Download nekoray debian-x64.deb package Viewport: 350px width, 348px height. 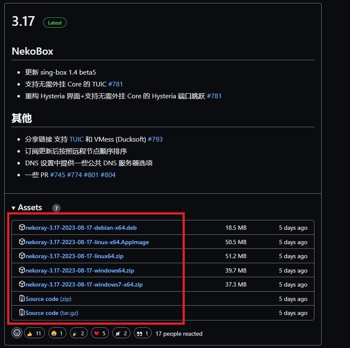(81, 228)
